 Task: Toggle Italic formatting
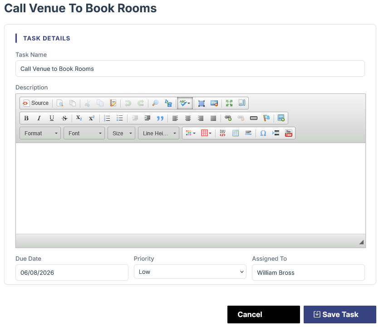(39, 118)
